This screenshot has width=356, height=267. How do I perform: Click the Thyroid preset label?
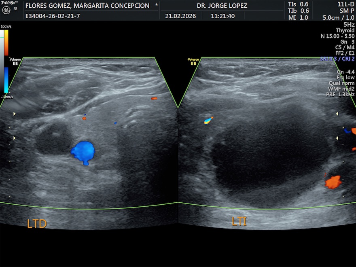[345, 30]
